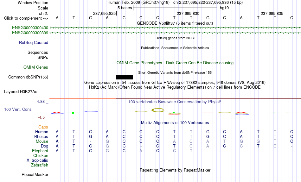Click 100 vertebrates Basewise Conservation by PhyloP title
Screen dimensions: 301x182
(175, 102)
